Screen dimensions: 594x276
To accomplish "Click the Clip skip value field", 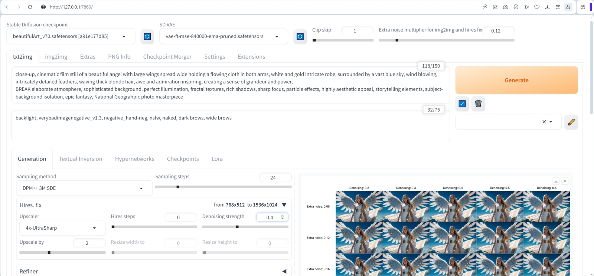I will coord(357,31).
